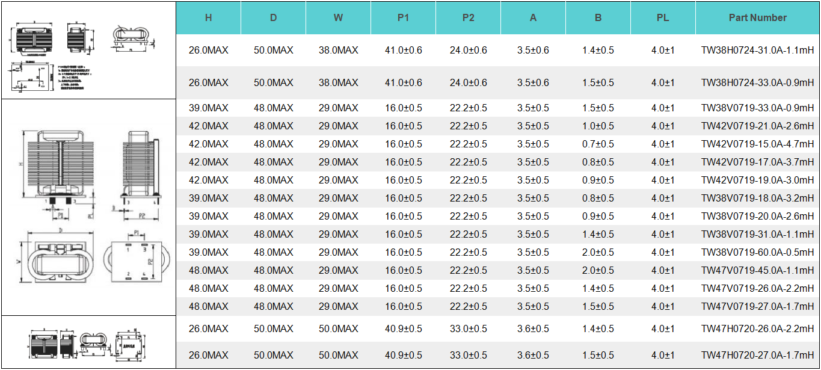Click the H column header
This screenshot has width=821, height=370.
tap(208, 18)
